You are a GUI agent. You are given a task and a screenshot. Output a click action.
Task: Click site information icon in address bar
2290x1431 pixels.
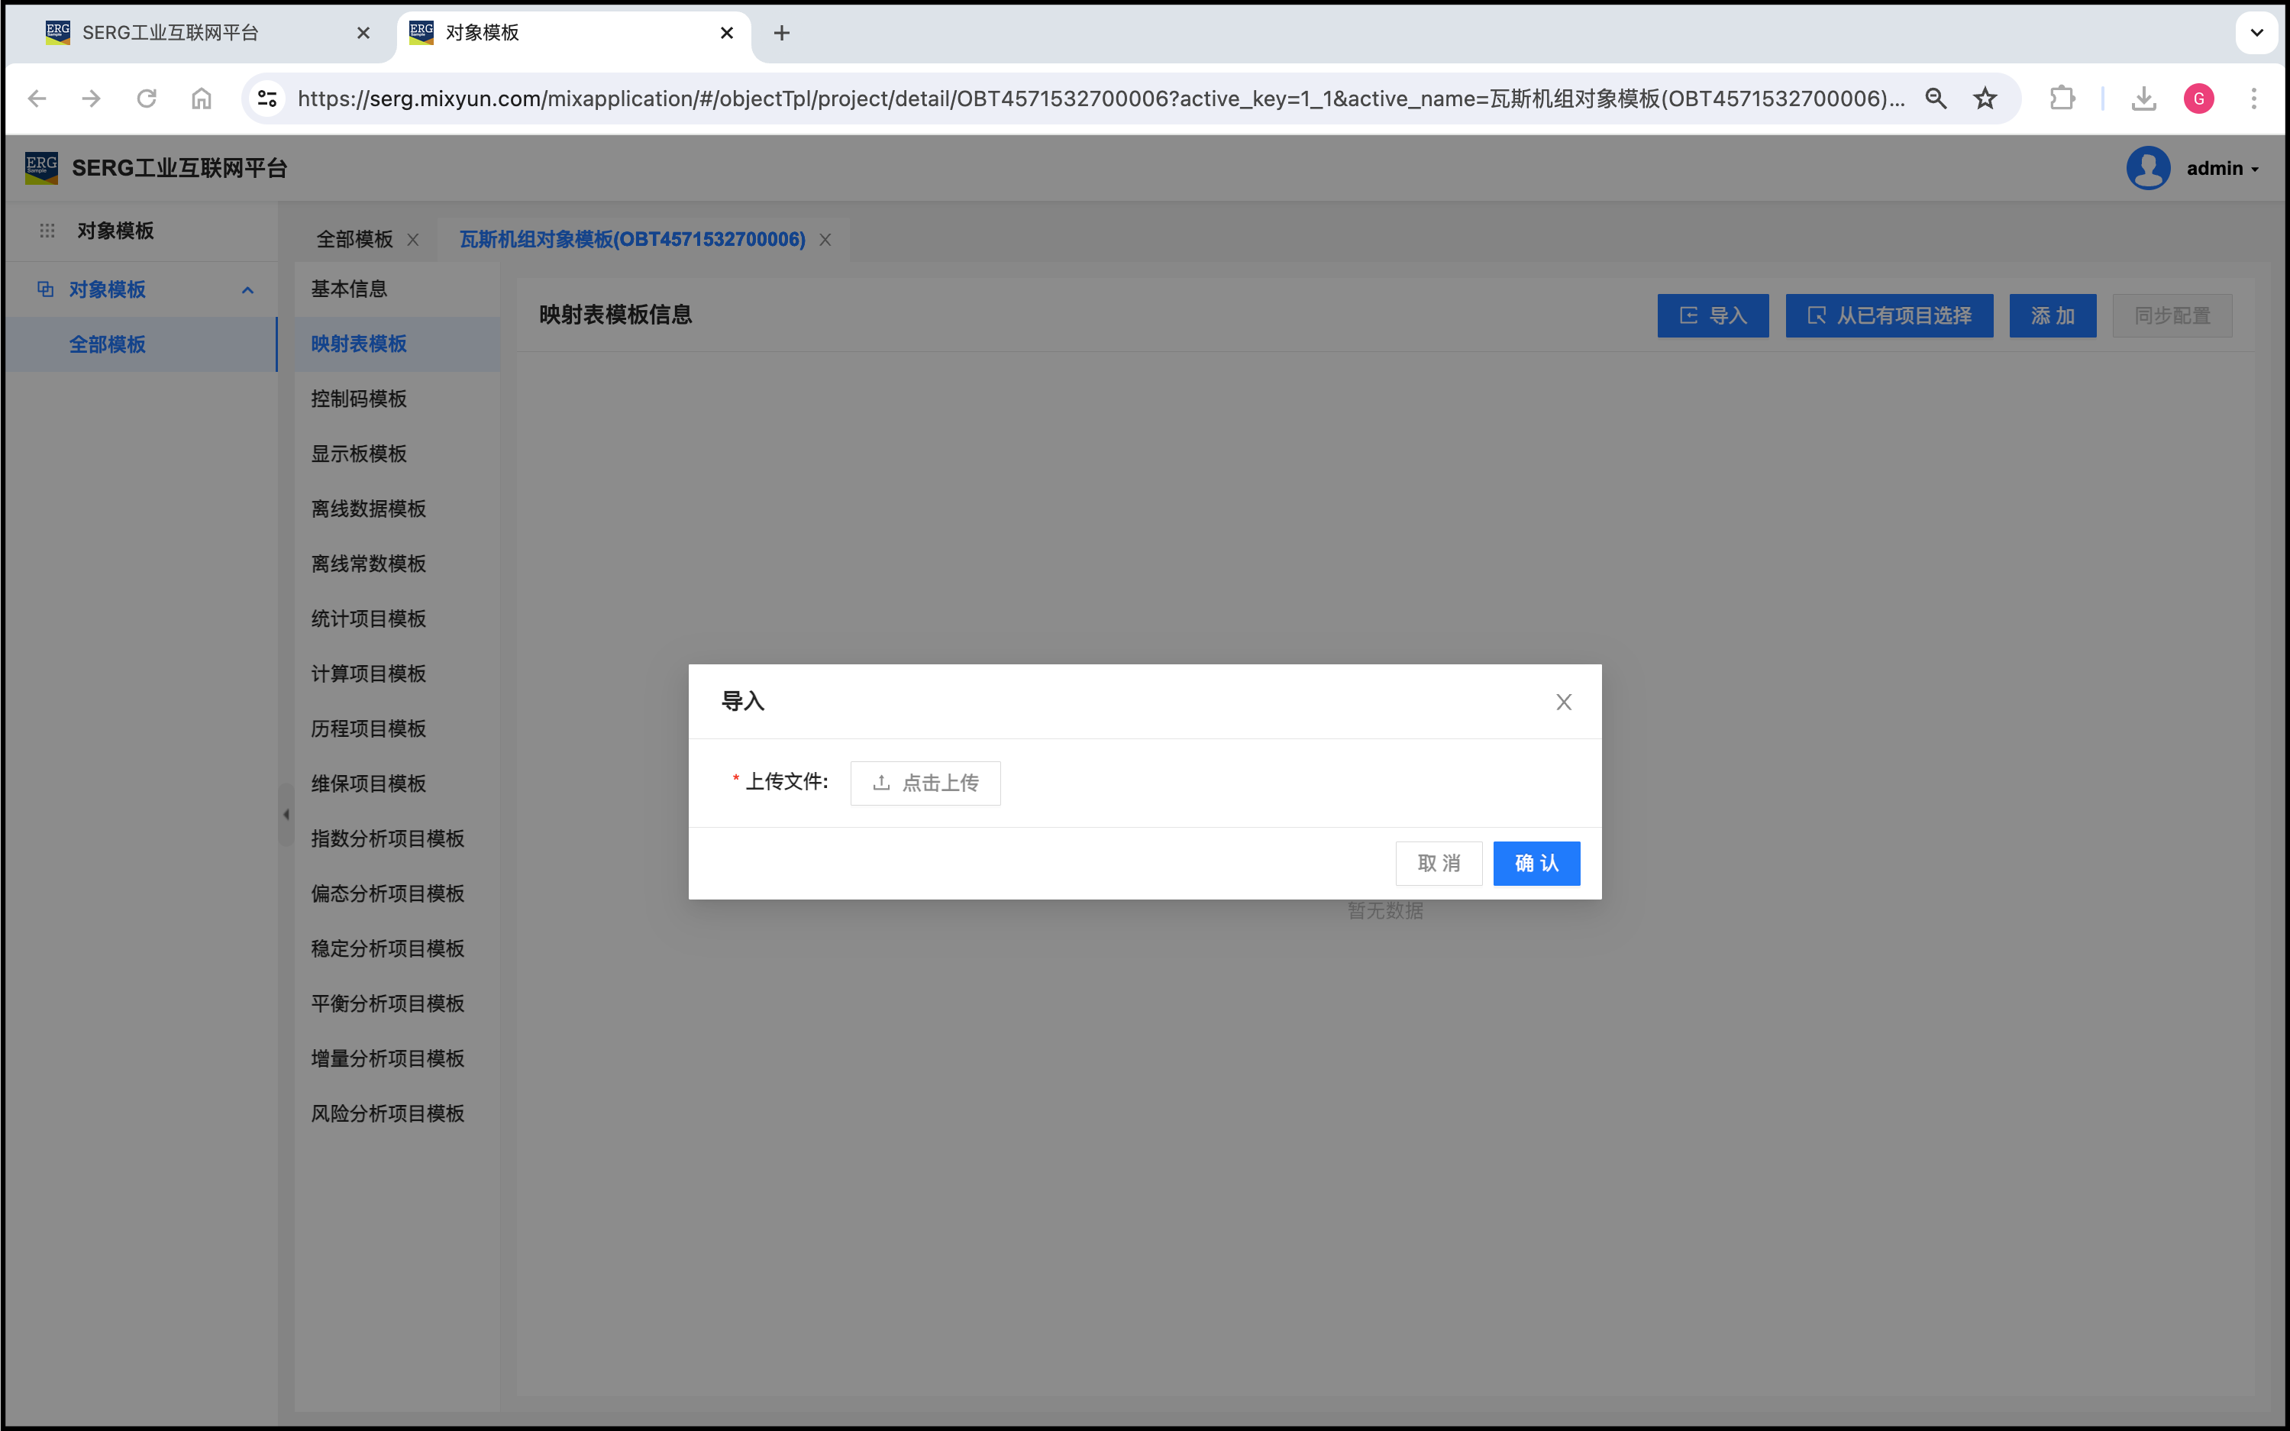pos(268,99)
